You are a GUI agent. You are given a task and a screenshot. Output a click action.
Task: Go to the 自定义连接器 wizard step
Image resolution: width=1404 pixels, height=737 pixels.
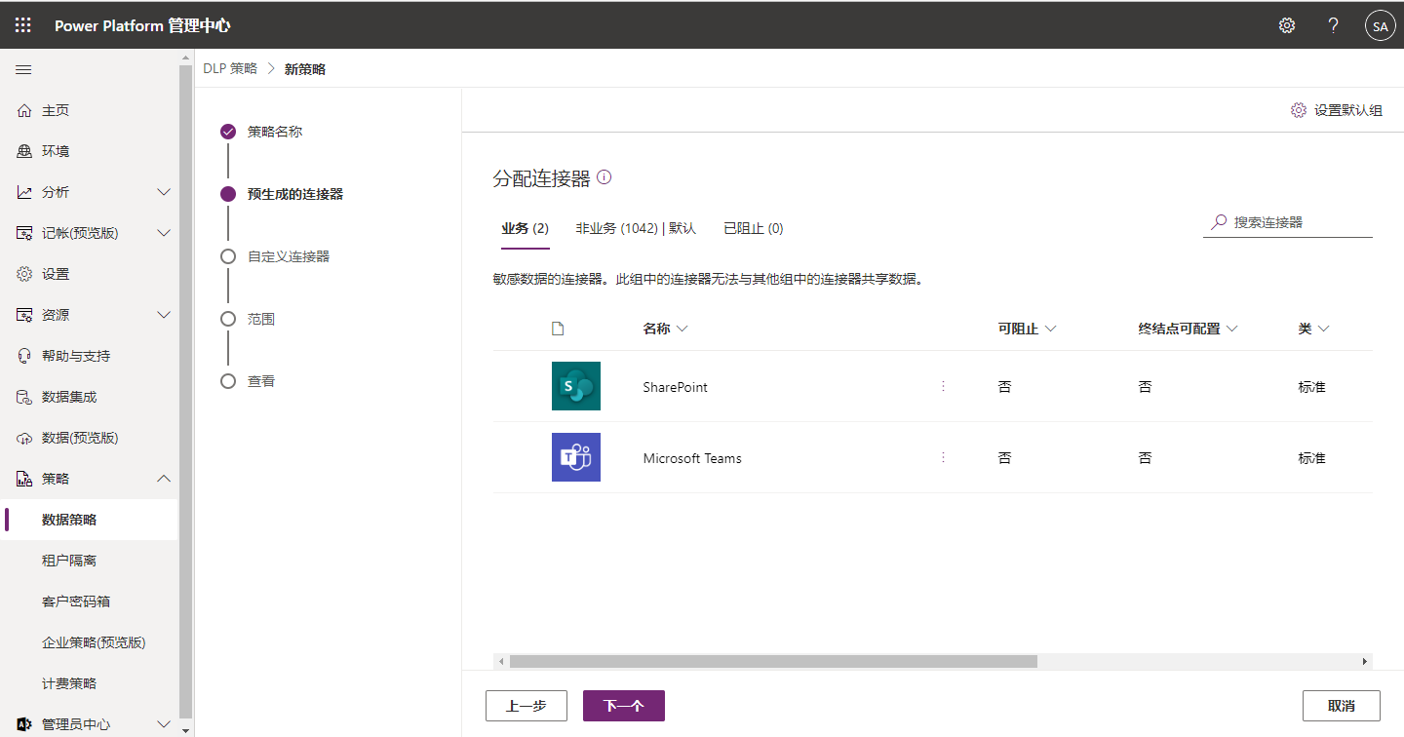289,256
